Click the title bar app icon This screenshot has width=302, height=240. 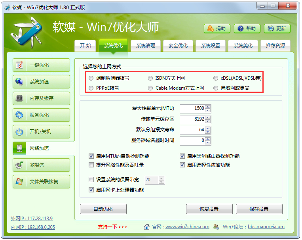8,8
